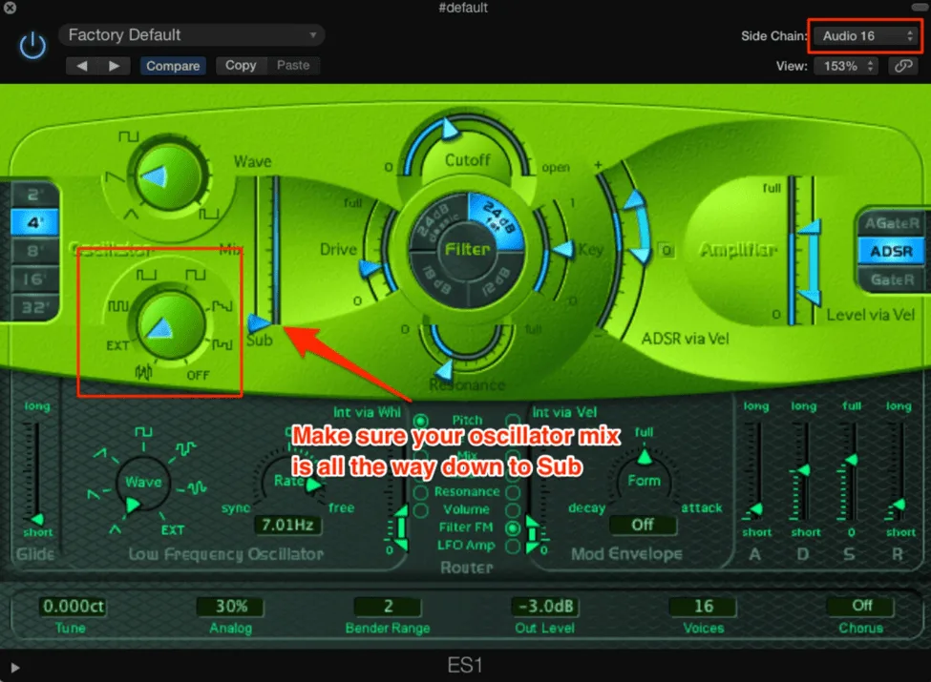This screenshot has width=931, height=682.
Task: Click the Resonance slider arrow handle
Action: (443, 371)
